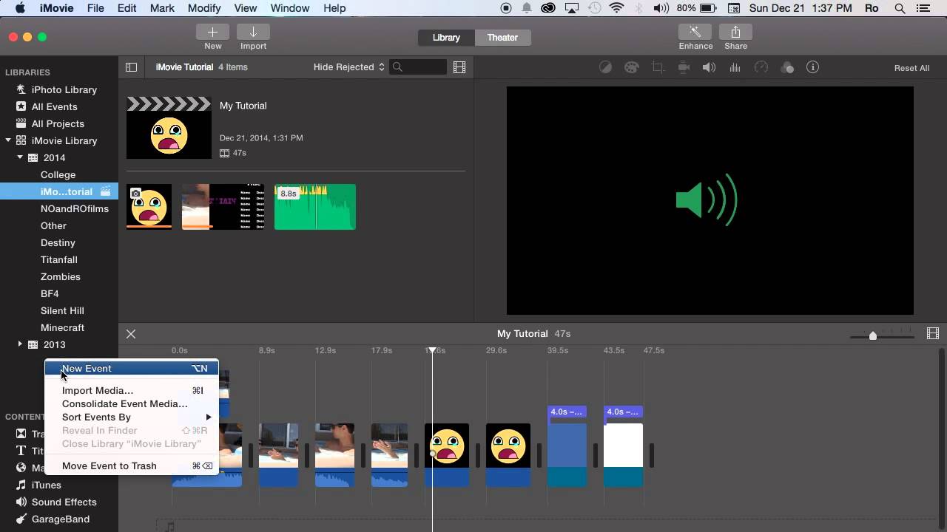Select the Zombies event

59,276
